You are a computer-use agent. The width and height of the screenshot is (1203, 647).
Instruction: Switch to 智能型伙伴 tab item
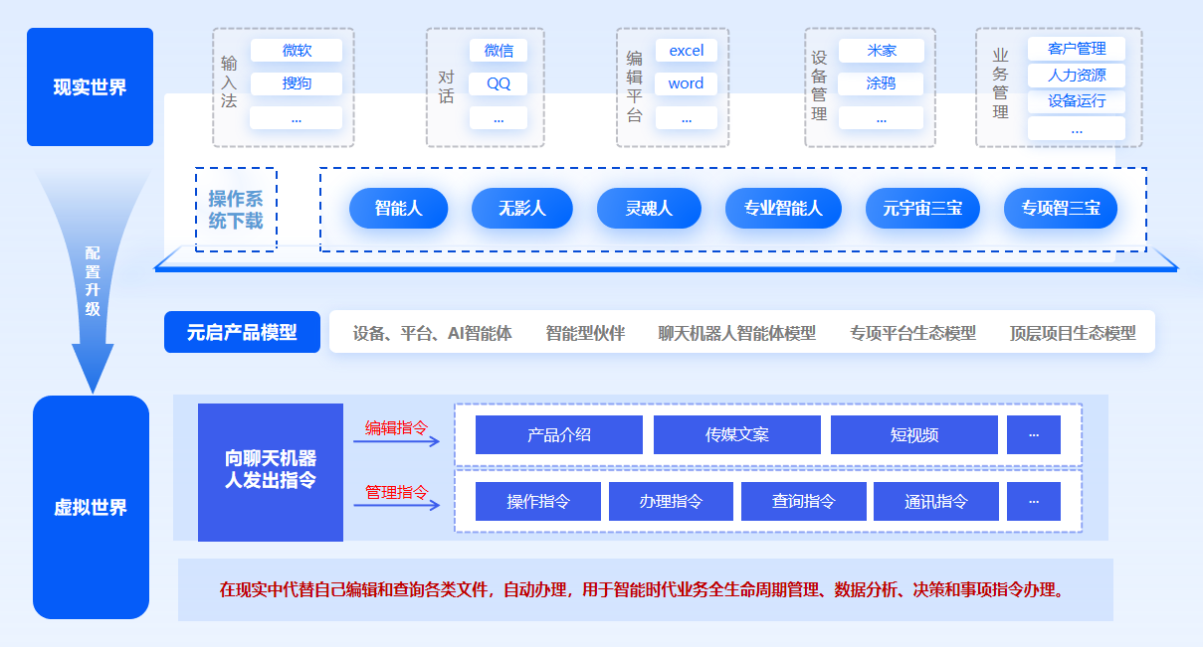(x=585, y=333)
